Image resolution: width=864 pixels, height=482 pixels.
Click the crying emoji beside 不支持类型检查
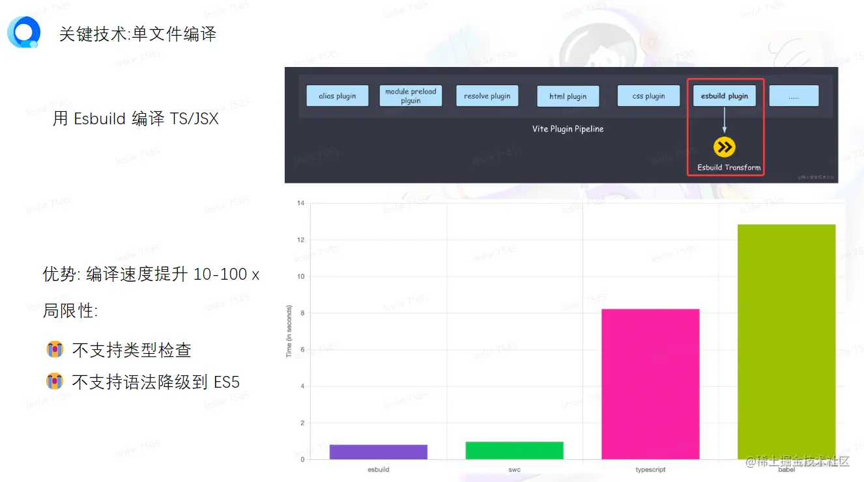55,349
